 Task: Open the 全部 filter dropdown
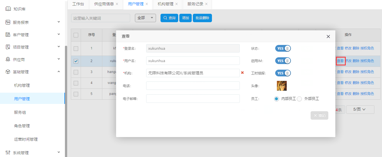145,18
